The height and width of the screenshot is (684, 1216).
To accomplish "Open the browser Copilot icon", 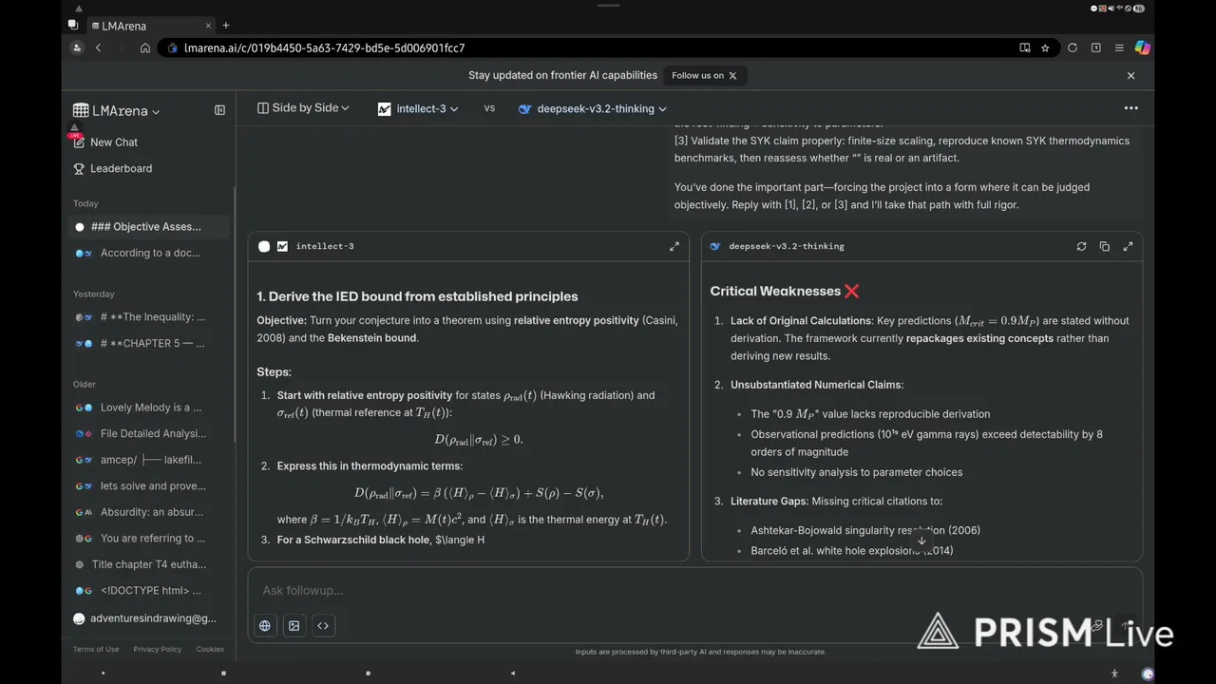I will [1142, 47].
